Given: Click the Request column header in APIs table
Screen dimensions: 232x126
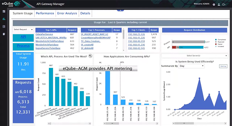Looking at the screenshot, I should pos(72,30).
